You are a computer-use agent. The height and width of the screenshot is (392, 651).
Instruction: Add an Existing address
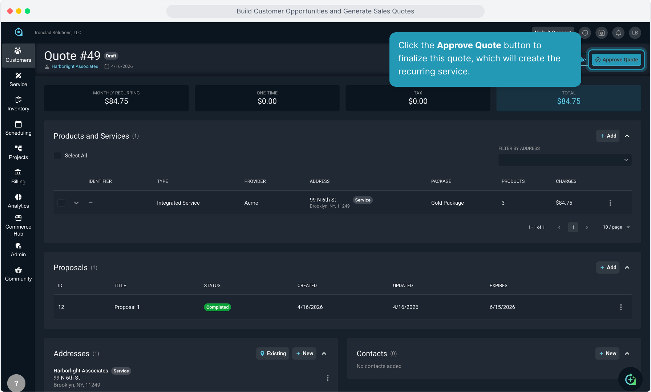pos(273,354)
